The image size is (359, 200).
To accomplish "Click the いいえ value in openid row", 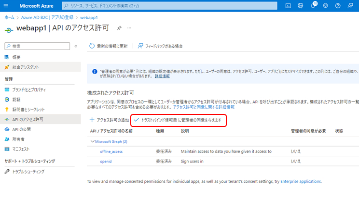I will coord(296,161).
